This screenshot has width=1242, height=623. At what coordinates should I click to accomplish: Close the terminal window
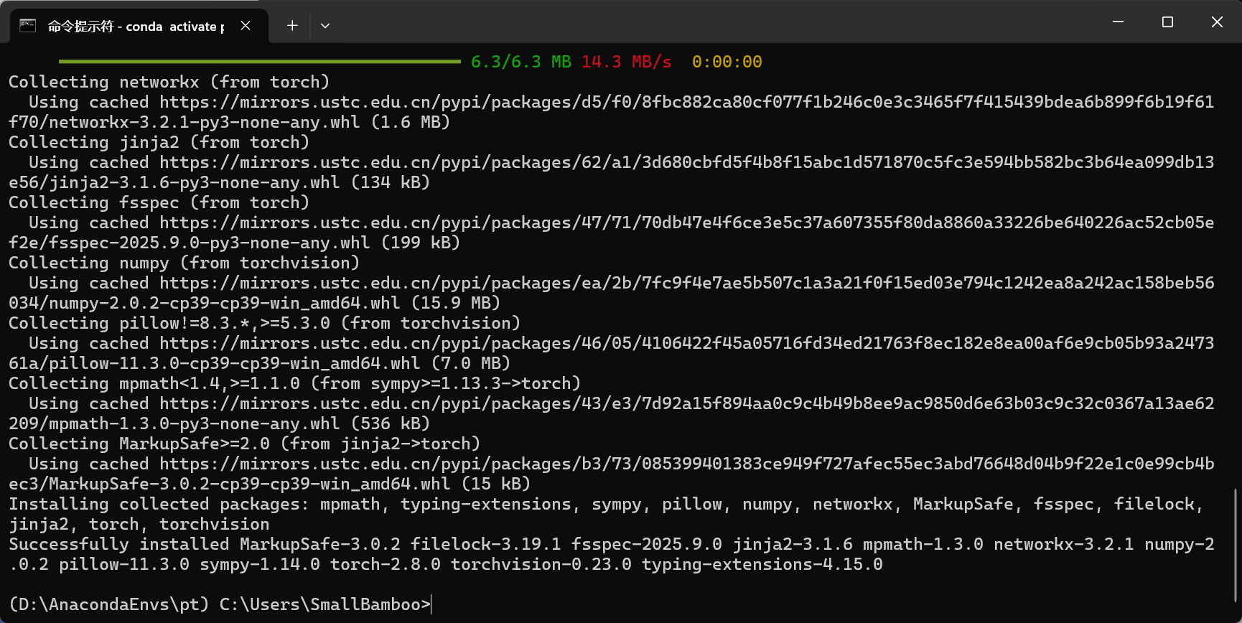click(1217, 22)
